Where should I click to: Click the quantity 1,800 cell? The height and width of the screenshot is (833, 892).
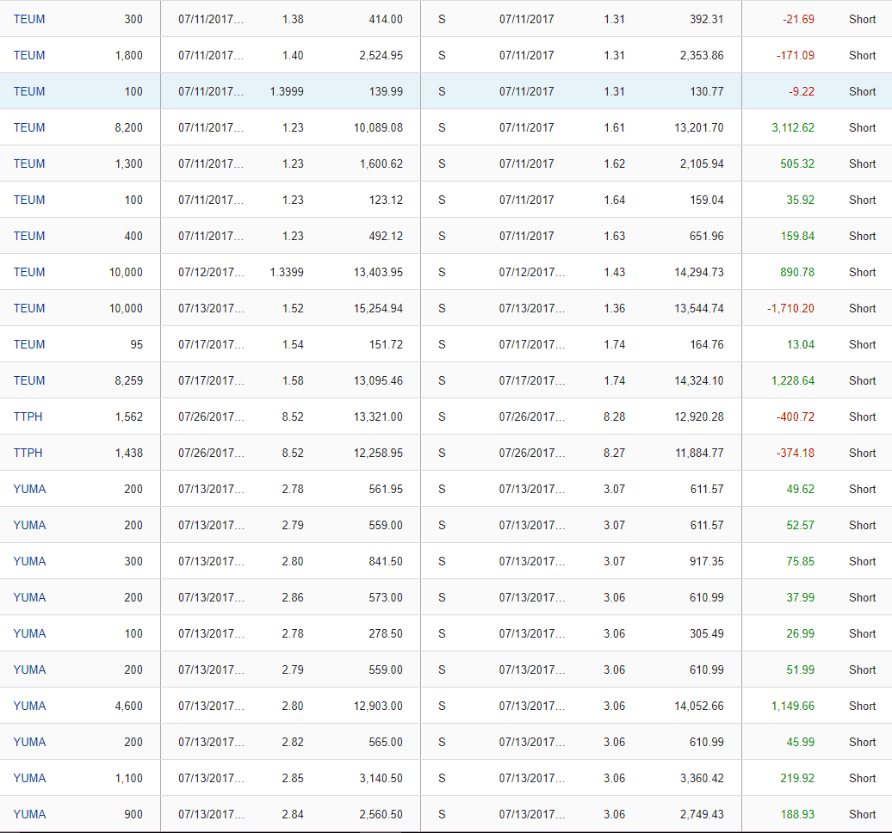tap(129, 56)
